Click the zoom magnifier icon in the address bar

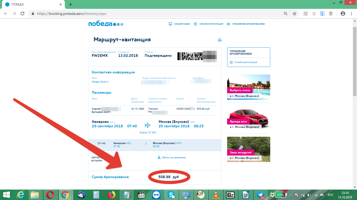point(286,14)
